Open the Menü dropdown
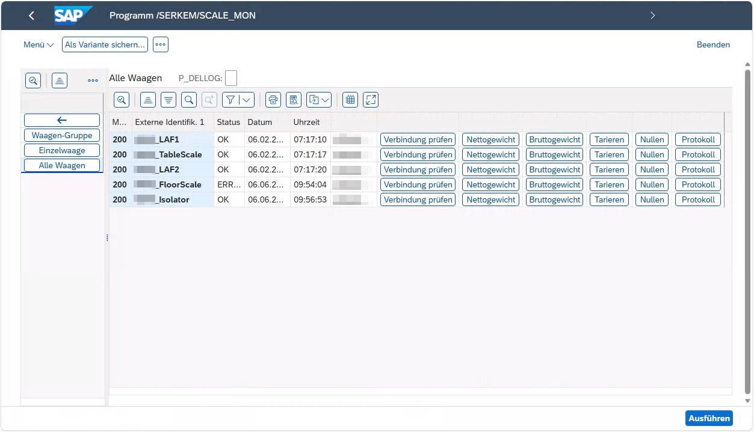This screenshot has height=432, width=754. [39, 44]
